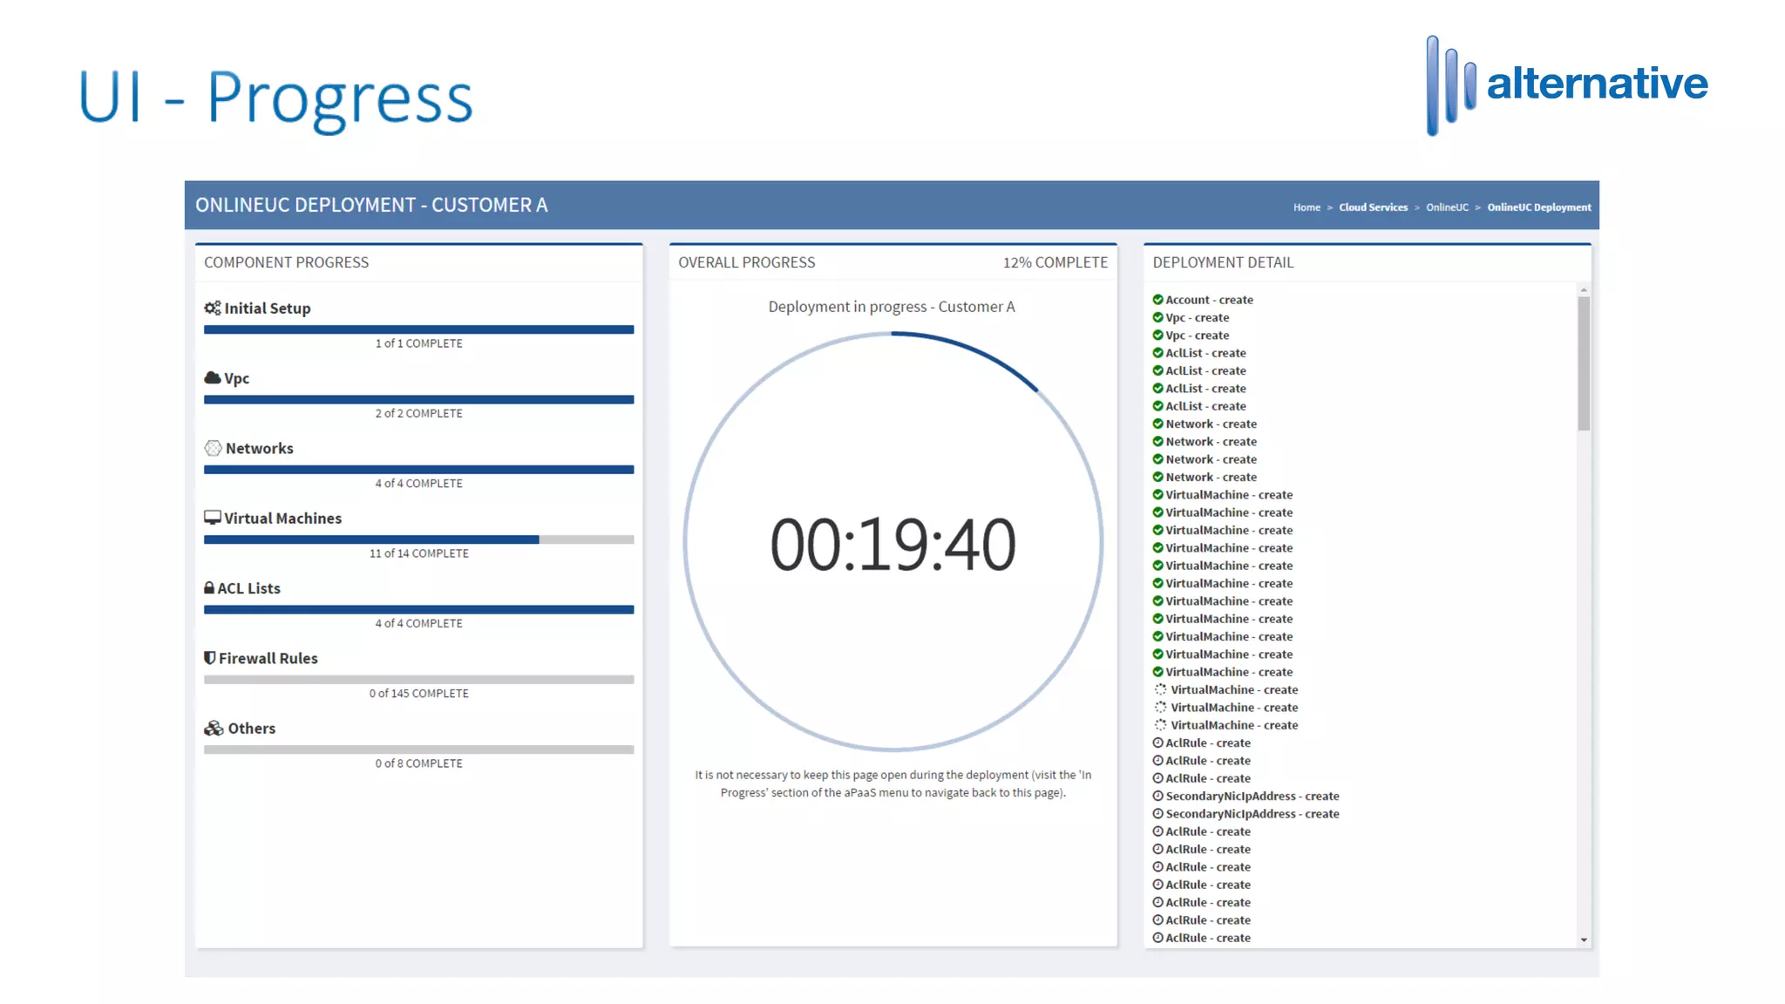Click the 00:19:40 elapsed timer
Image resolution: width=1785 pixels, height=1004 pixels.
tap(892, 545)
